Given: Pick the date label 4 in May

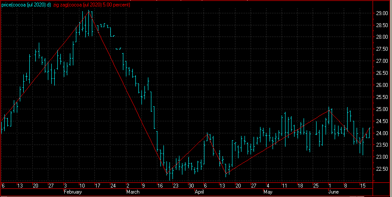Looking at the screenshot, I should tap(268, 186).
